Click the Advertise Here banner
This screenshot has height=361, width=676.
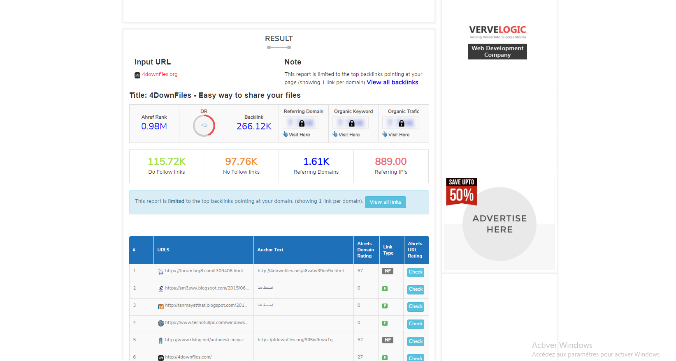tap(499, 224)
